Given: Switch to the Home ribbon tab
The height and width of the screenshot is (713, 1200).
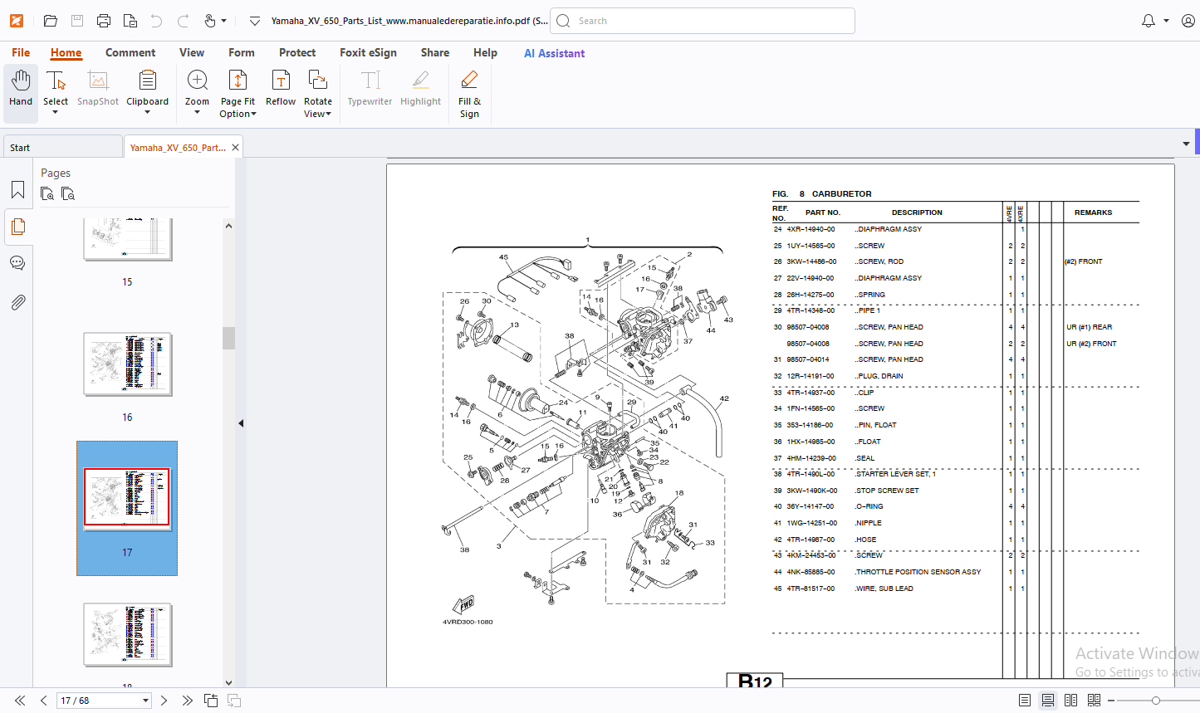Looking at the screenshot, I should 66,52.
